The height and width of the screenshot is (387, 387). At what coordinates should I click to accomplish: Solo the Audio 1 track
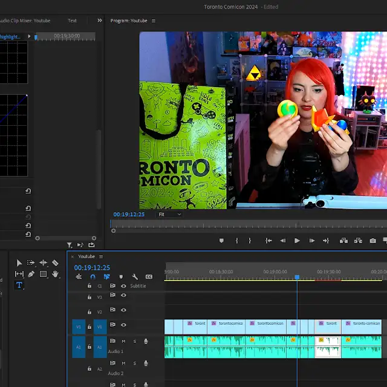pyautogui.click(x=134, y=341)
